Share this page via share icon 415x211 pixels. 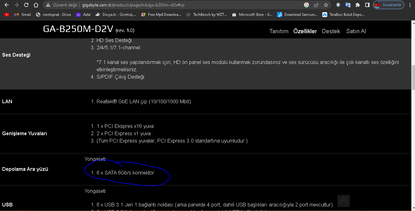[x=316, y=5]
